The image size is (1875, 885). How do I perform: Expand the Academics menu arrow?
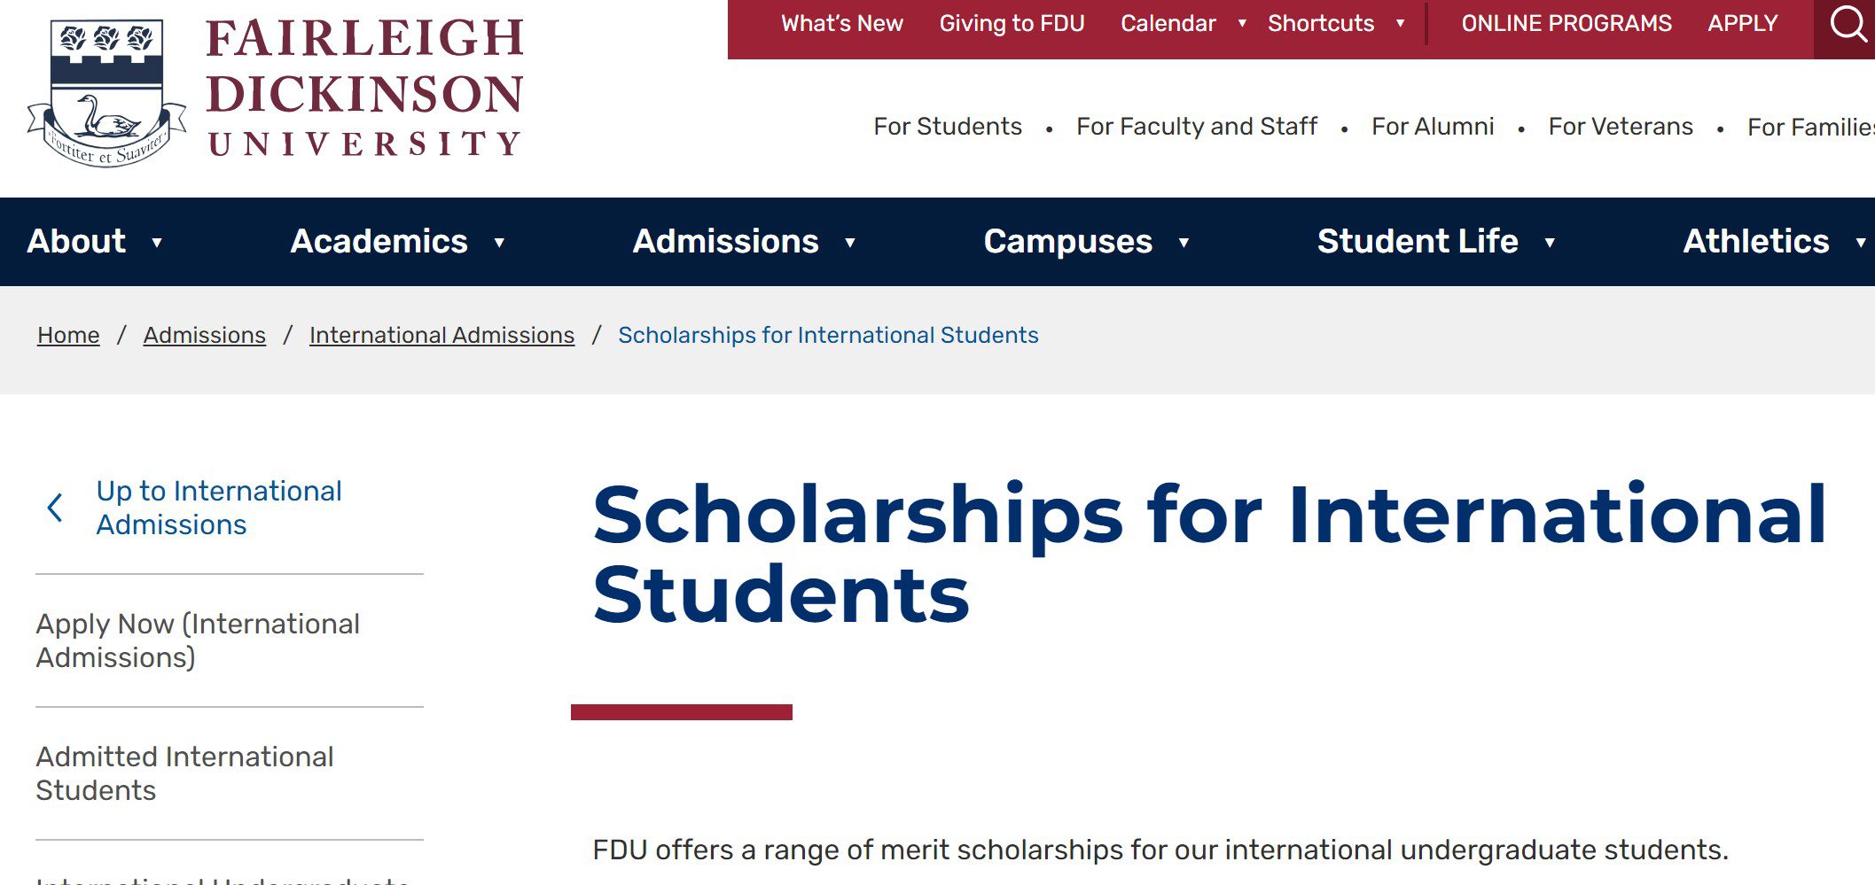coord(499,243)
